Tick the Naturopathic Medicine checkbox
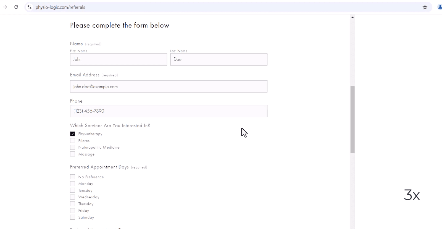442x229 pixels. 73,147
